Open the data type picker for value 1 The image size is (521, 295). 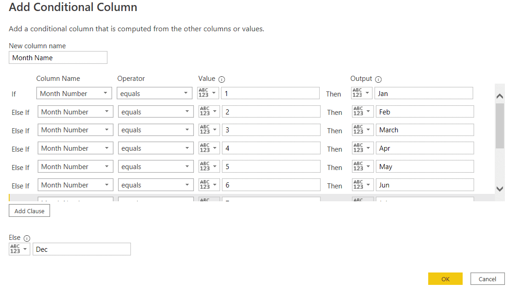pos(209,93)
